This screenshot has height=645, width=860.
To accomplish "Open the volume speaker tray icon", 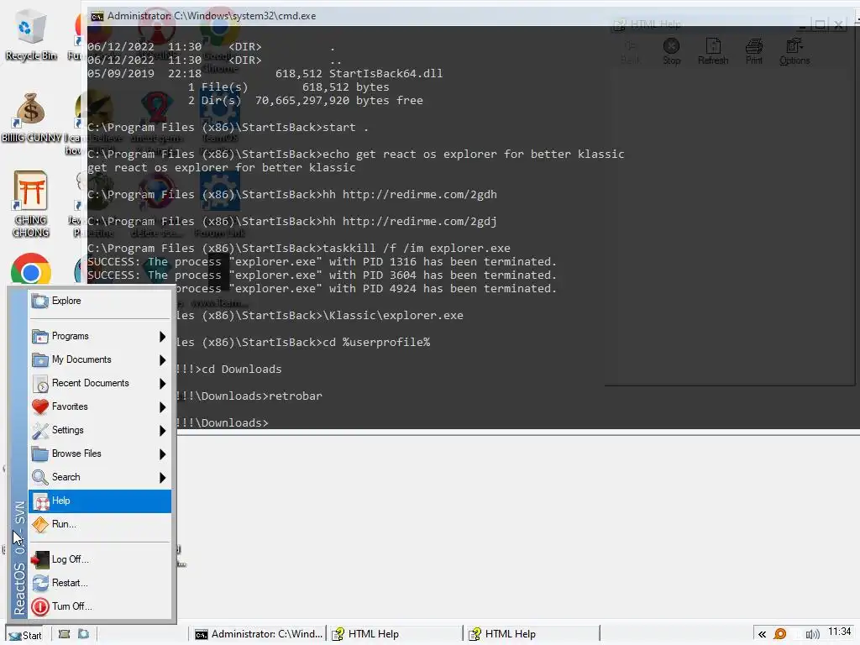I will coord(812,635).
